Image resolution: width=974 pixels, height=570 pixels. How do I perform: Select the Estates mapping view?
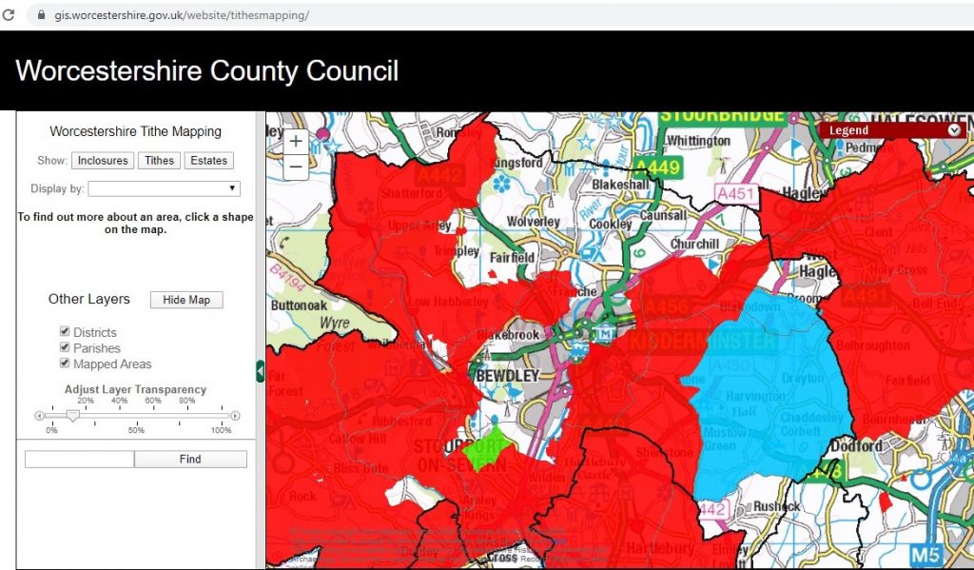[x=208, y=160]
